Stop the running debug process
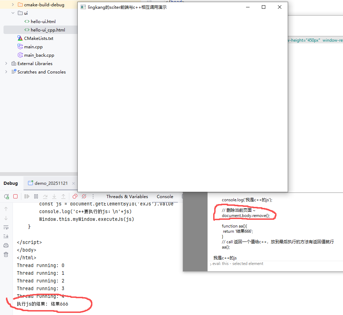The image size is (343, 315). pos(15,196)
